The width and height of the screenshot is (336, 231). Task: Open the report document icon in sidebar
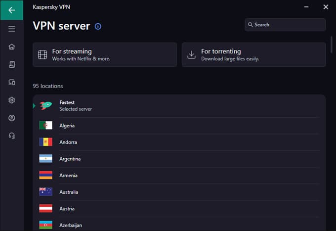[x=12, y=64]
